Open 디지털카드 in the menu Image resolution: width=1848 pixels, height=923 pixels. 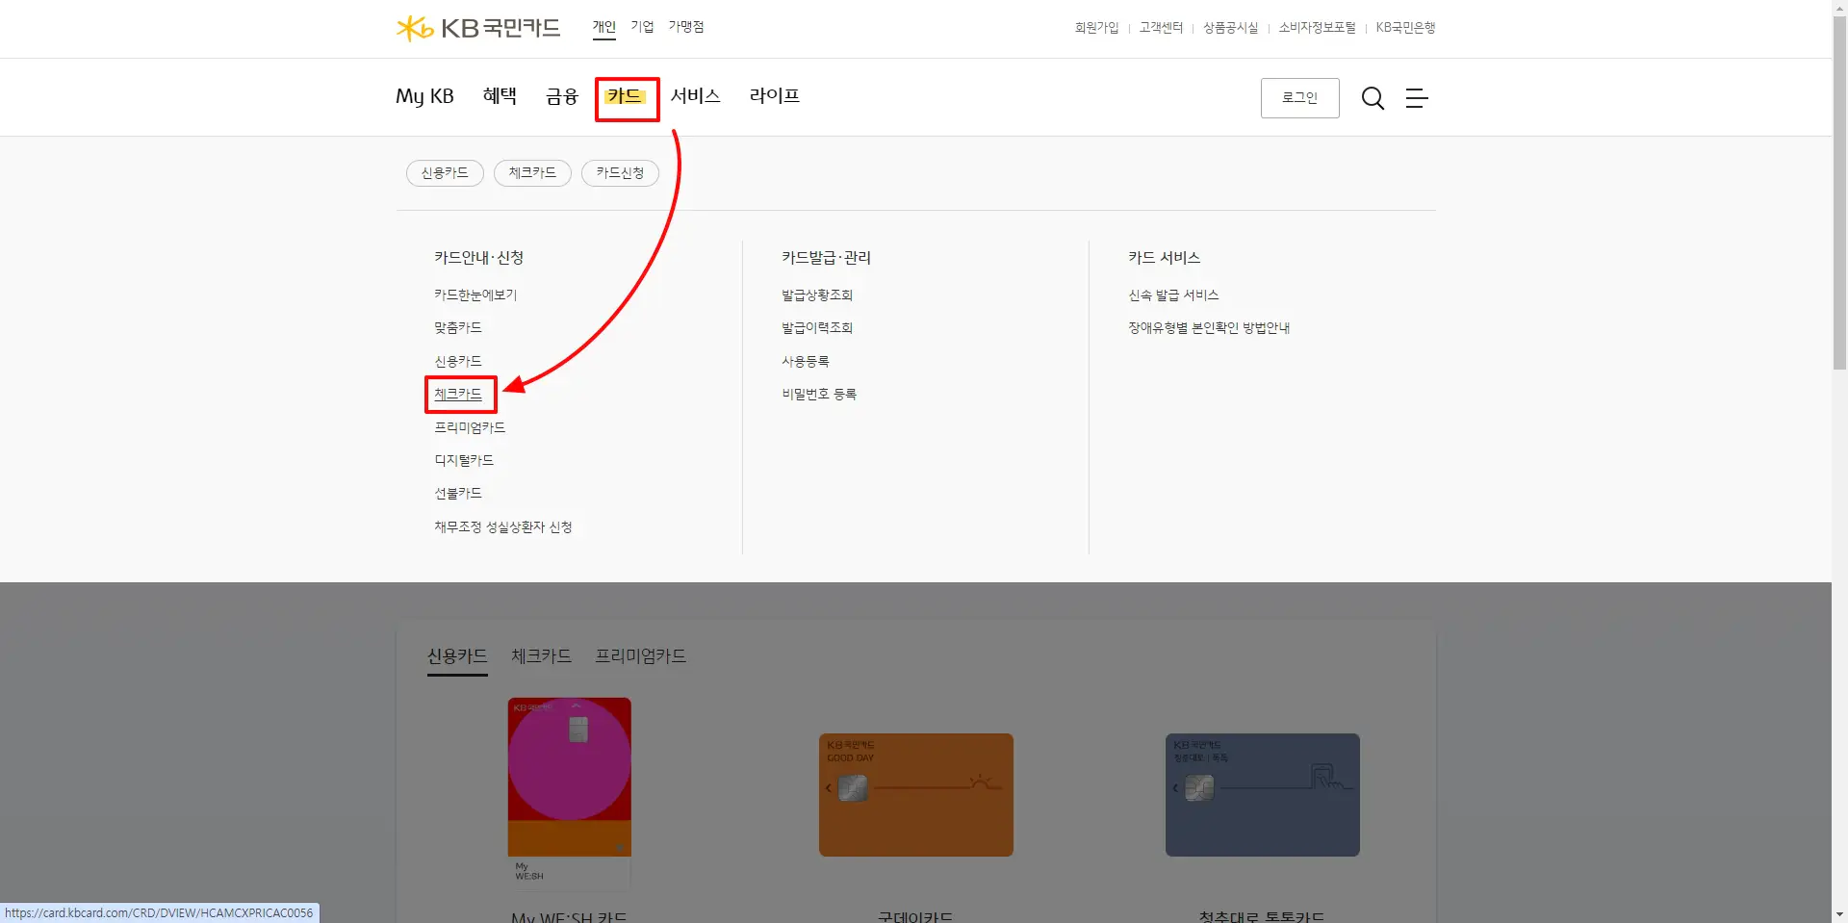click(x=464, y=461)
